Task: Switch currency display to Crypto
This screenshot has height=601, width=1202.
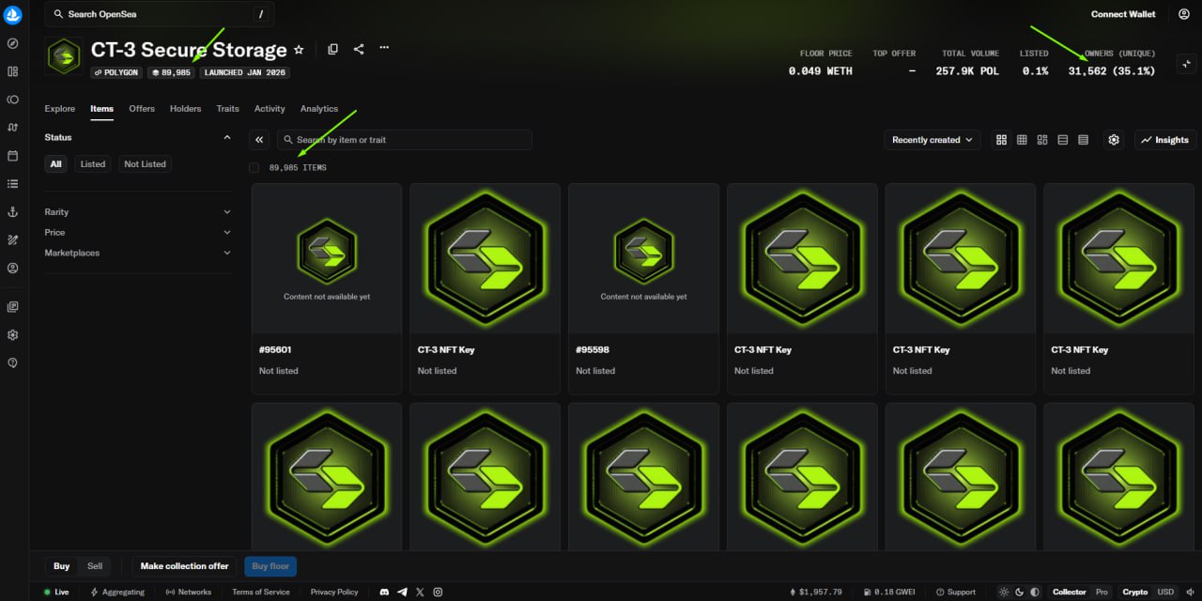Action: [1134, 593]
